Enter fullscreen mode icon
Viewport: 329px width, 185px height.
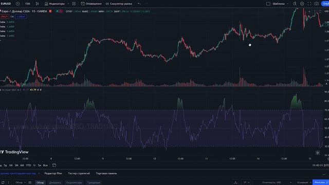309,4
